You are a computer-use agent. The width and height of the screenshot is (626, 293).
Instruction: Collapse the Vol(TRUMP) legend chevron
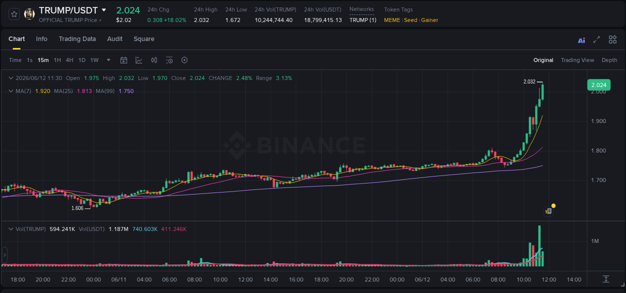coord(11,229)
